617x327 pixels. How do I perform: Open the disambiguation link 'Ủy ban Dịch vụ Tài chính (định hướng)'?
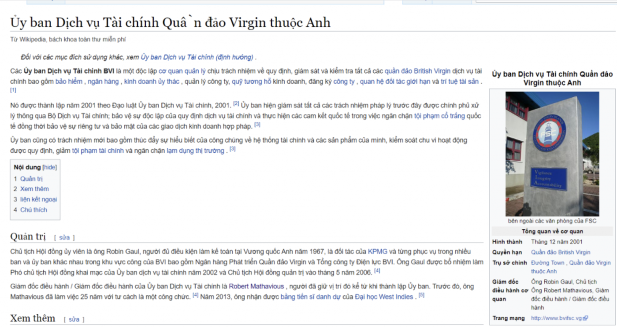197,57
